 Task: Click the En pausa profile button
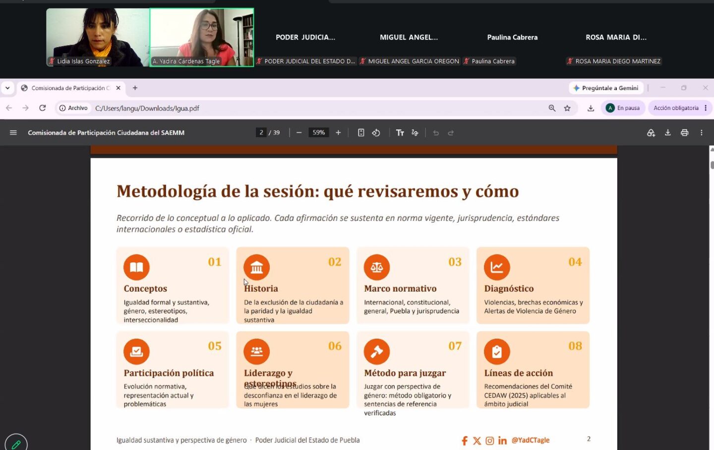[x=623, y=108]
